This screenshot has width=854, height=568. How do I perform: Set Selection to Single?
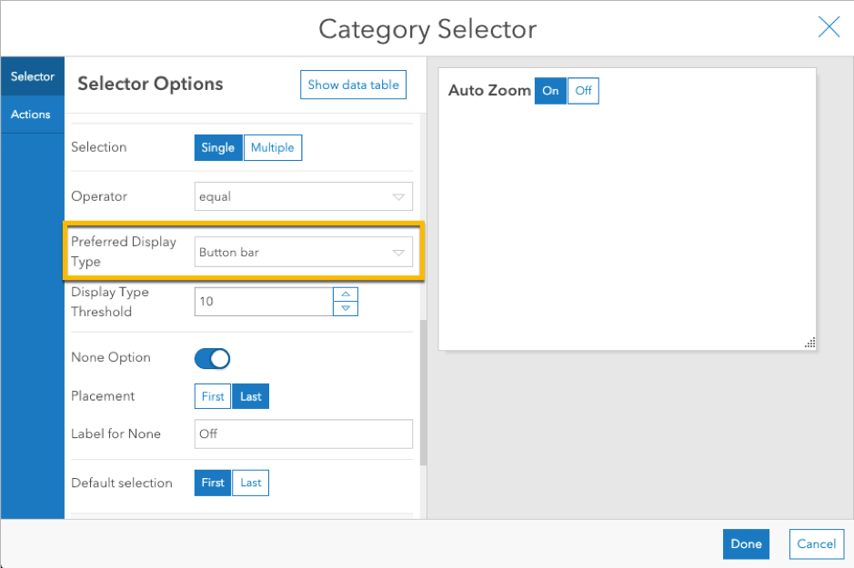coord(218,147)
